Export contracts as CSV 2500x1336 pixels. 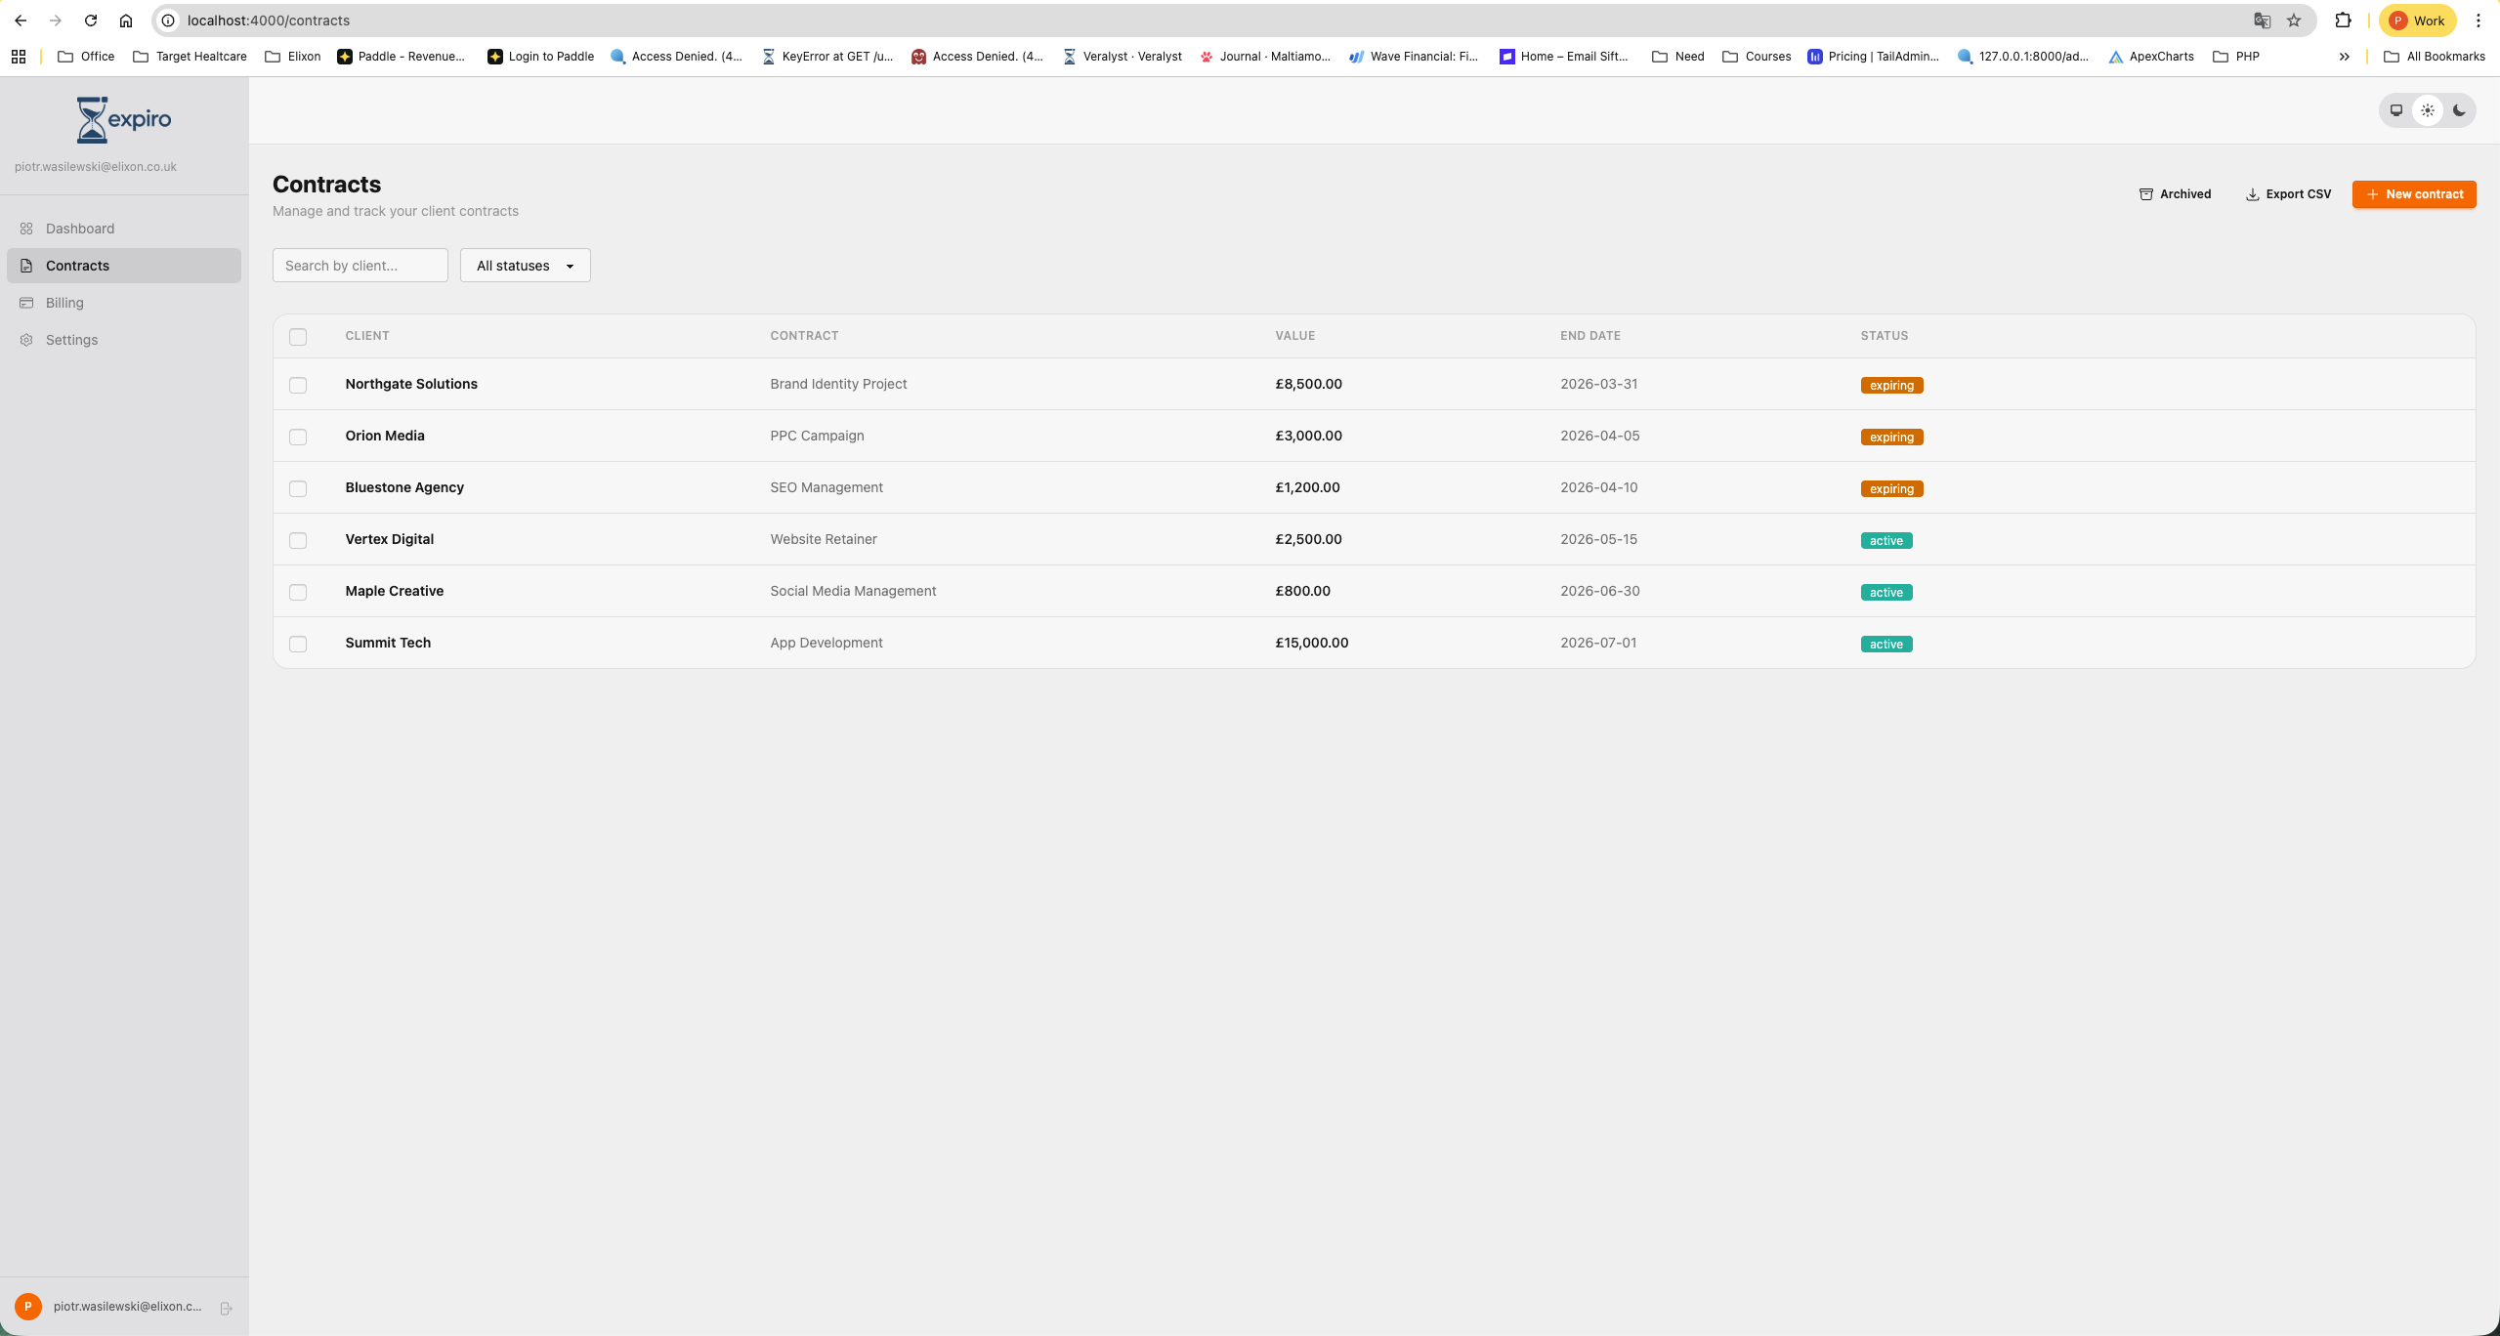pyautogui.click(x=2288, y=194)
